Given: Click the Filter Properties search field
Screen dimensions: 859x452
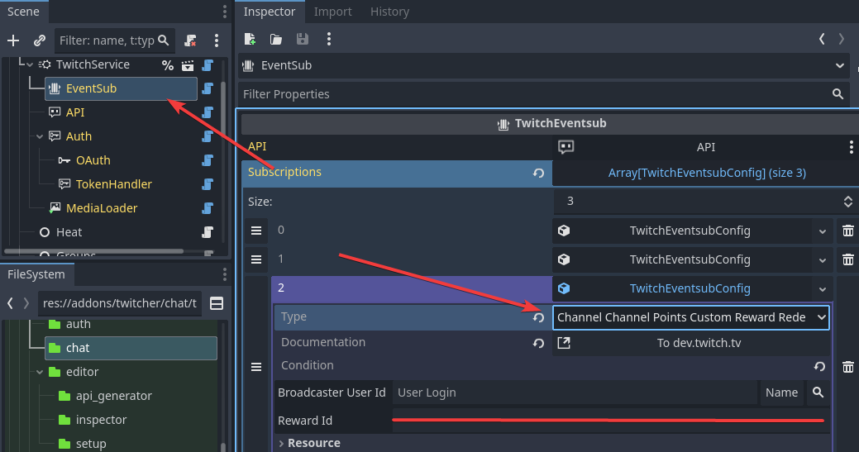Looking at the screenshot, I should 533,94.
